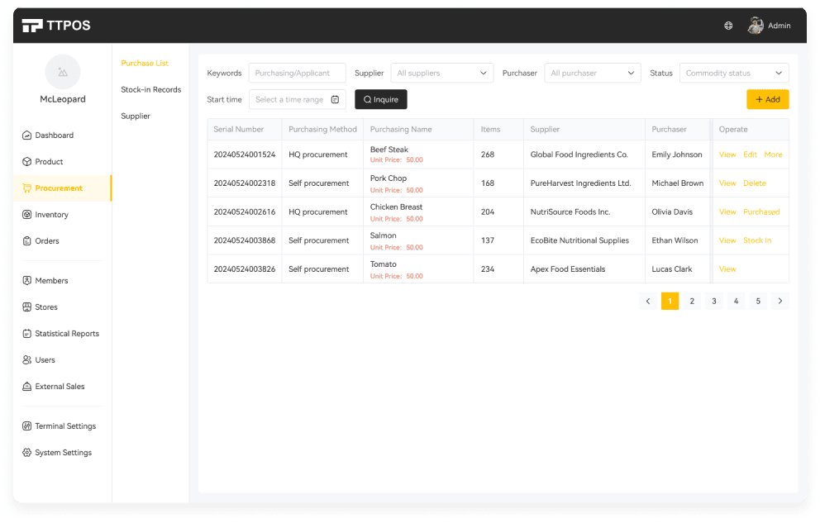Open Statistical Reports menu item
820x523 pixels.
coord(62,333)
